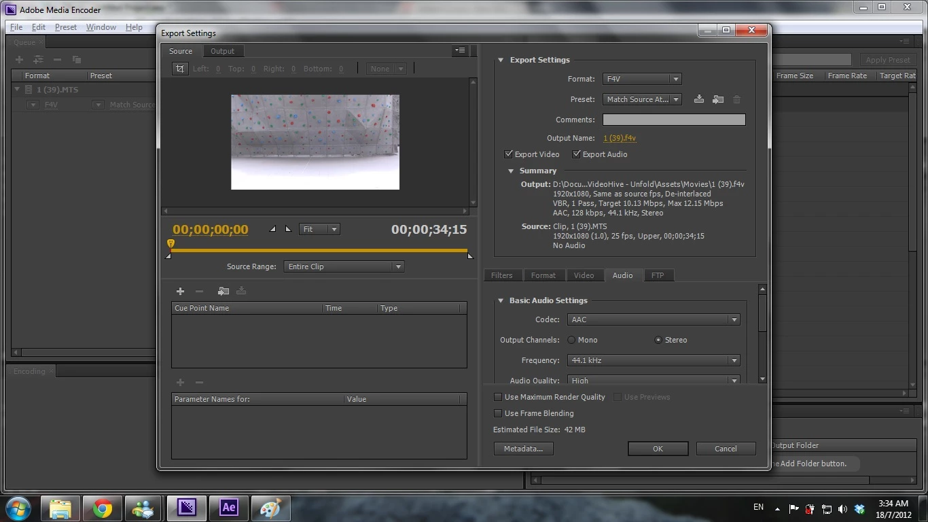Click the Out point marker on timeline
This screenshot has width=928, height=522.
[469, 256]
